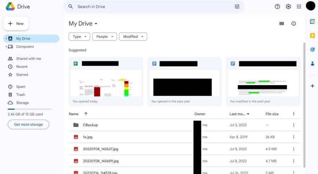
Task: Open Google Keep side panel icon
Action: pyautogui.click(x=312, y=35)
